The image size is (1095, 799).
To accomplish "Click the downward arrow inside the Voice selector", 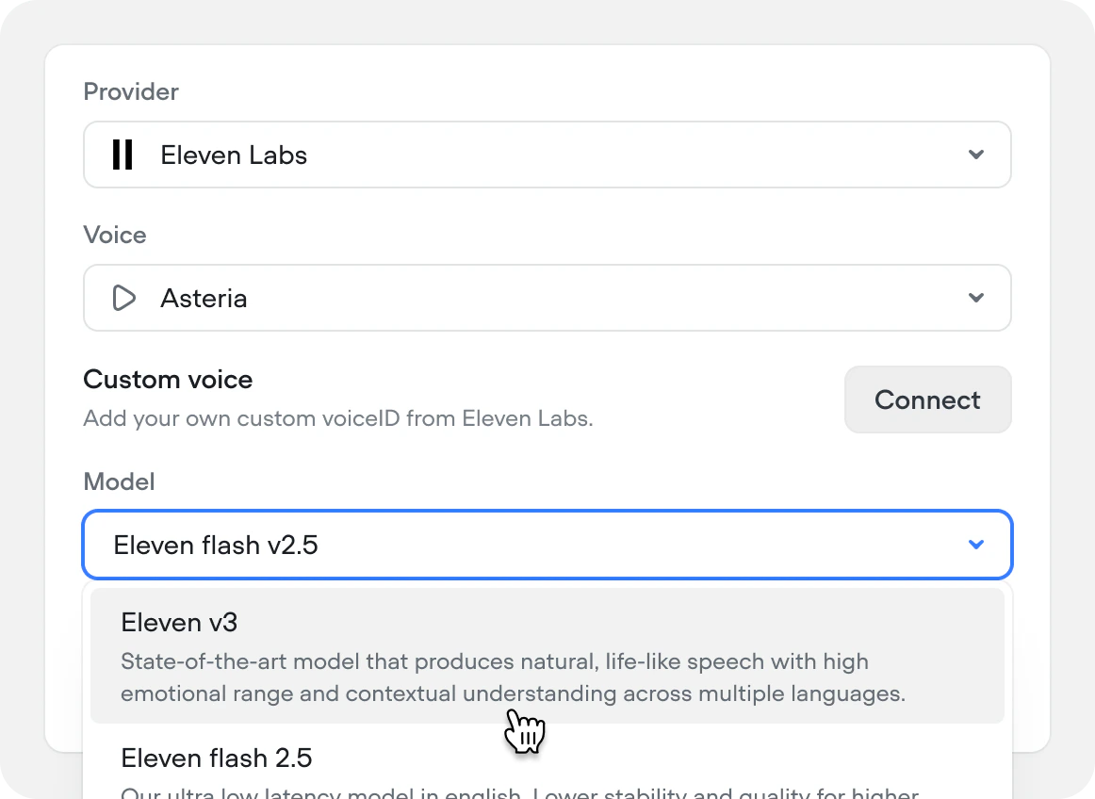I will (976, 298).
